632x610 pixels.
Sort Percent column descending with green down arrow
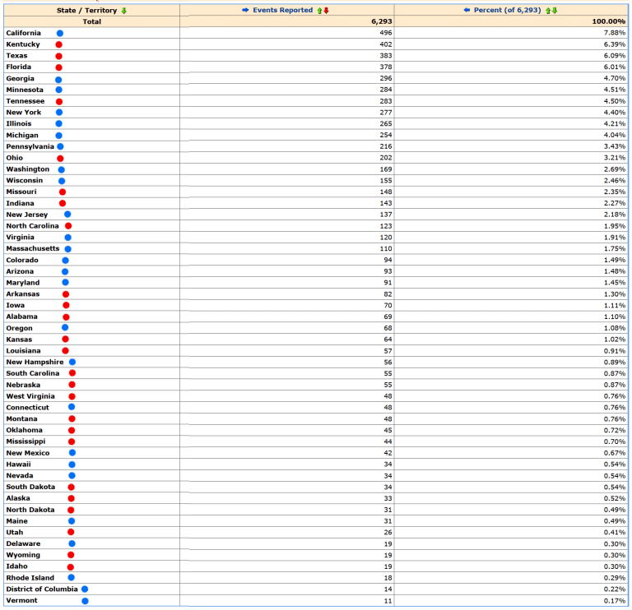[x=555, y=11]
